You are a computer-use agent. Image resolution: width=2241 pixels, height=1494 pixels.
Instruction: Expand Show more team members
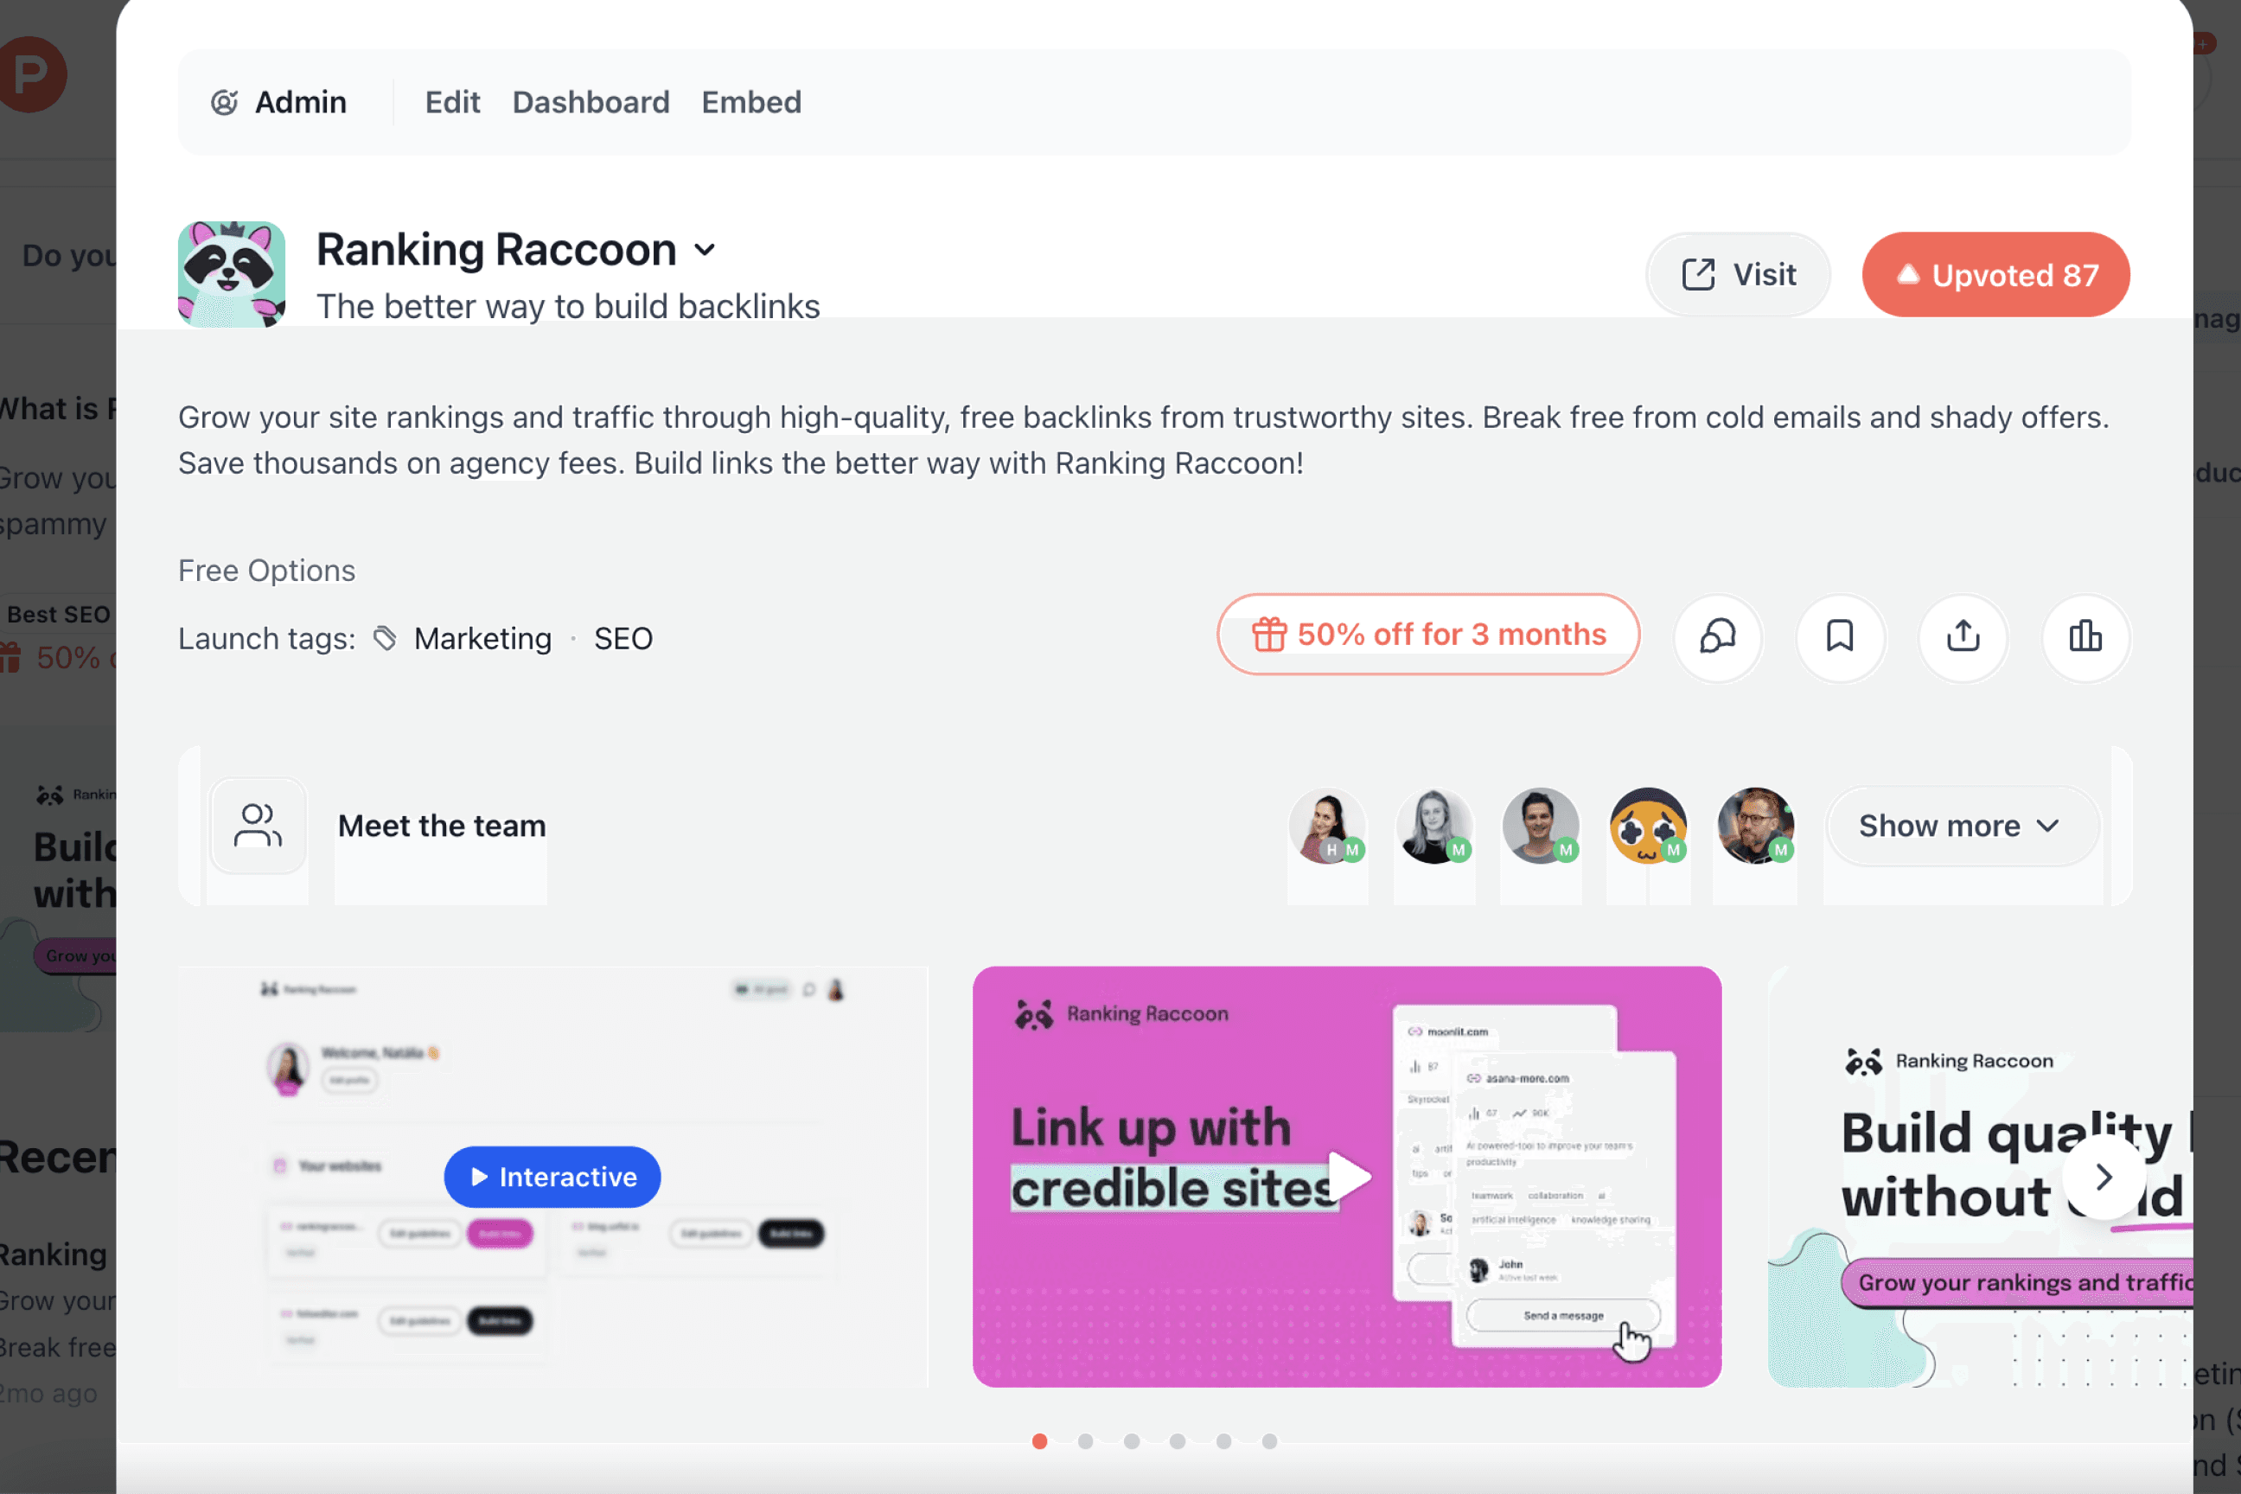tap(1961, 825)
